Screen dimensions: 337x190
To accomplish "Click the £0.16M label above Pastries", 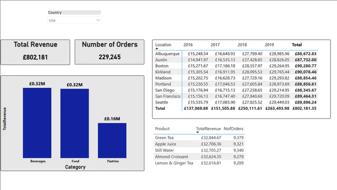I will (x=112, y=119).
